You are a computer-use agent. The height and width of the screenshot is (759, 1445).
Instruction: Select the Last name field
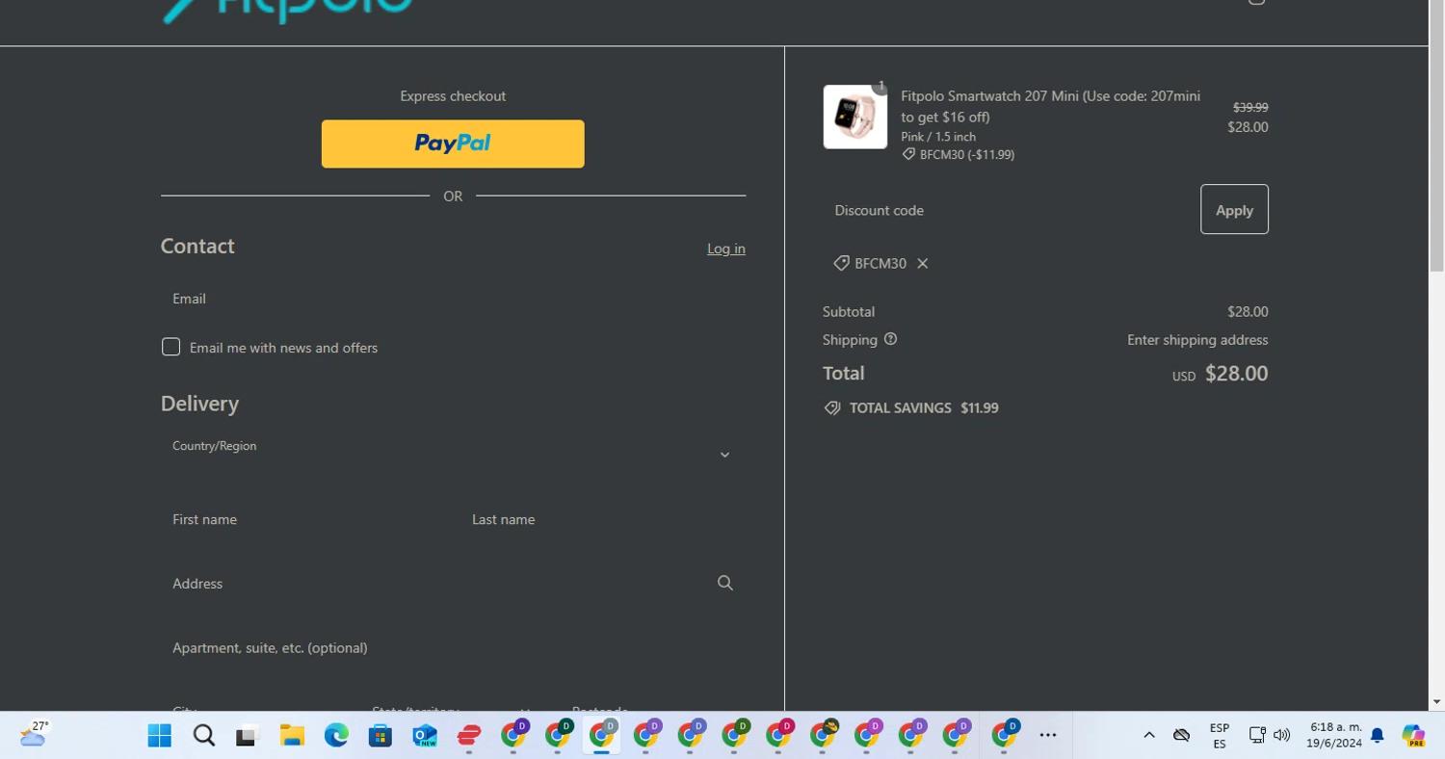(x=603, y=519)
